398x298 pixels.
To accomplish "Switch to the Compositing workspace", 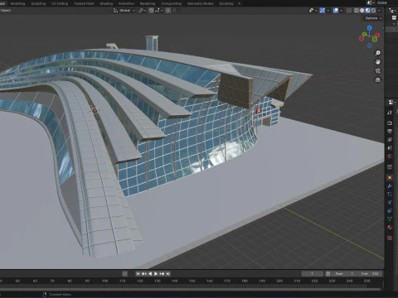I will pos(172,3).
